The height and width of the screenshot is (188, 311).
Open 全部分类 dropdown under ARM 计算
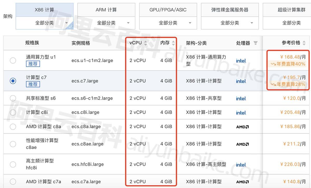(106, 23)
